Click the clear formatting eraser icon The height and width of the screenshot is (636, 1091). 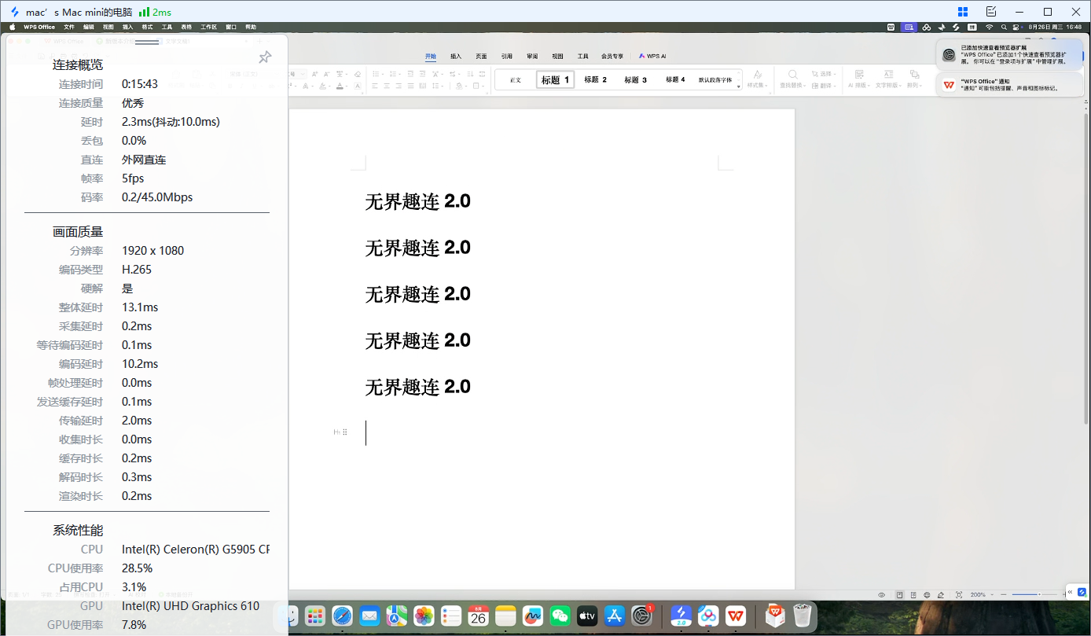point(358,74)
